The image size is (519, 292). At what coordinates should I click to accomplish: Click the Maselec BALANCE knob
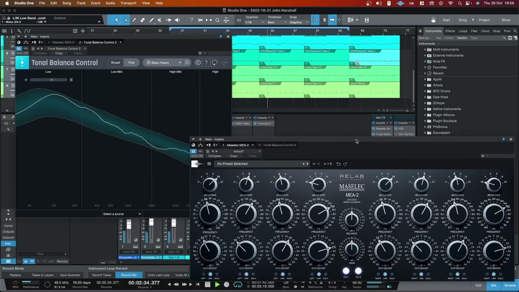(352, 219)
